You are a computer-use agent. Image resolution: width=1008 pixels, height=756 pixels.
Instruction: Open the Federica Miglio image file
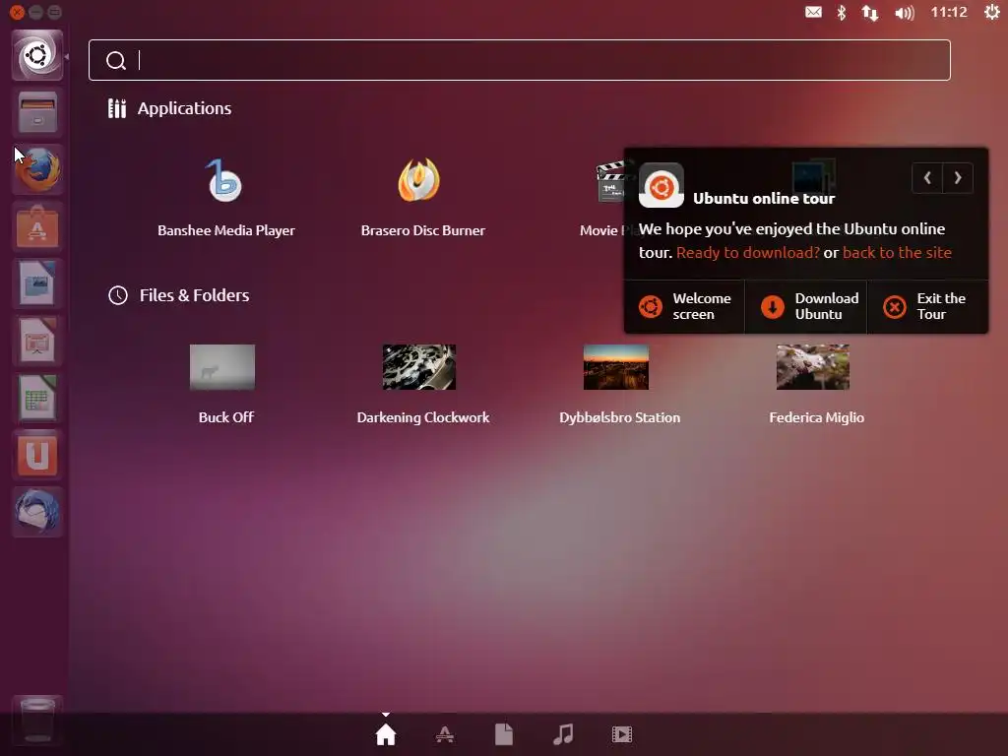[x=816, y=385]
